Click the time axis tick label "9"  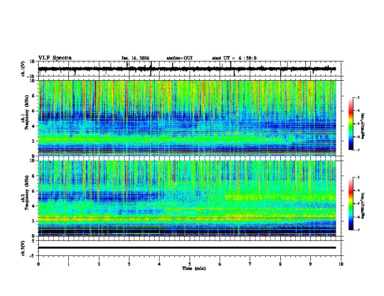[310, 264]
